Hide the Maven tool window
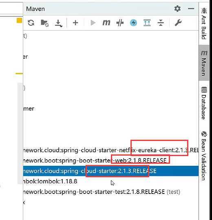The image size is (212, 220). point(191,9)
